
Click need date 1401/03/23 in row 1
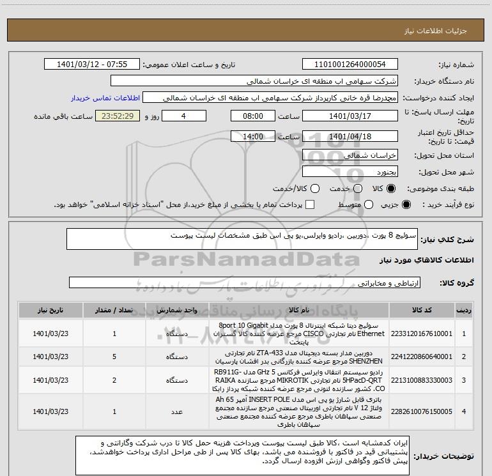[50, 334]
